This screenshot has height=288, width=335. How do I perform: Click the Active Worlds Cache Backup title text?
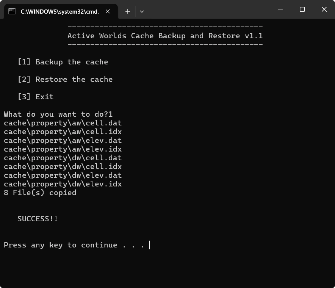coord(165,36)
